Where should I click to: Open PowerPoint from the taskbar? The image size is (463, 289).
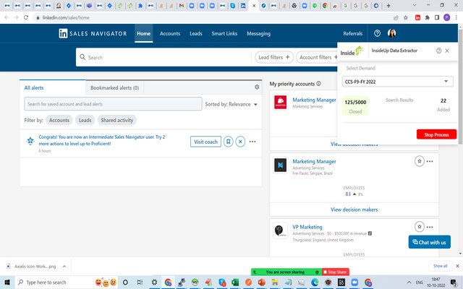click(262, 282)
